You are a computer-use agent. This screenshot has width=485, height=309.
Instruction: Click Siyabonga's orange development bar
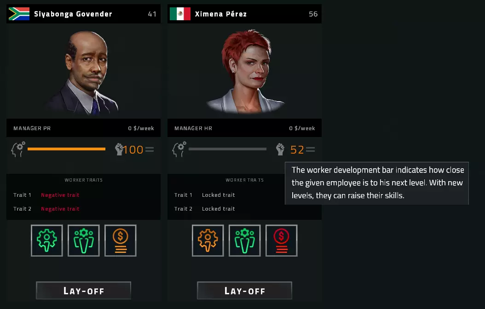tap(67, 149)
